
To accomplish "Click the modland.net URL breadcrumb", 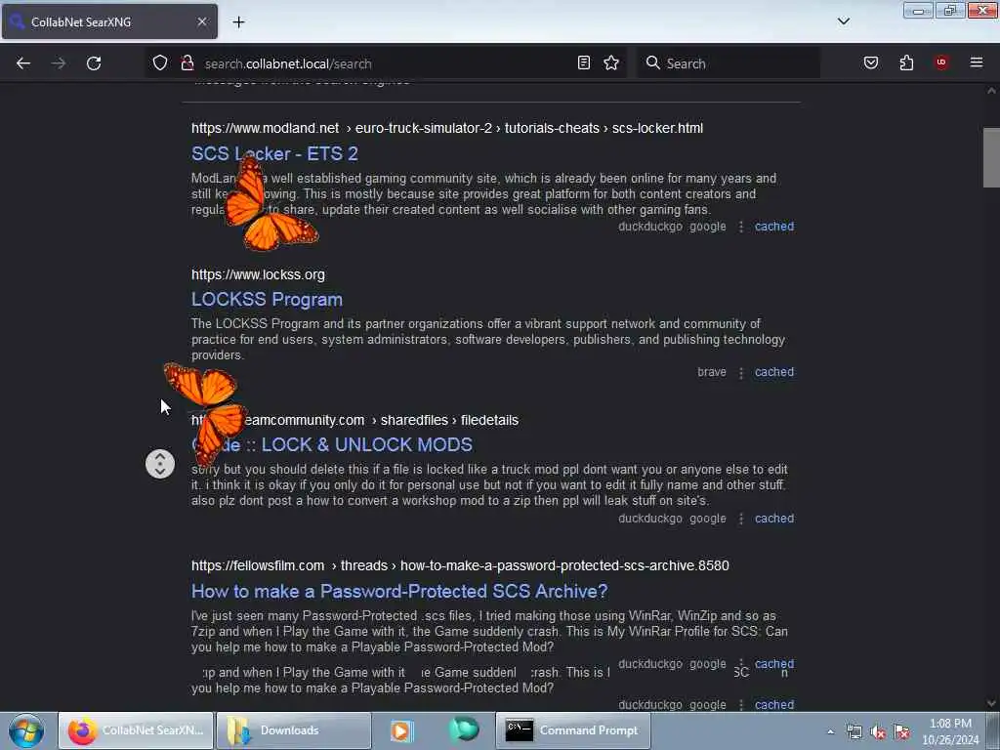I will (447, 128).
